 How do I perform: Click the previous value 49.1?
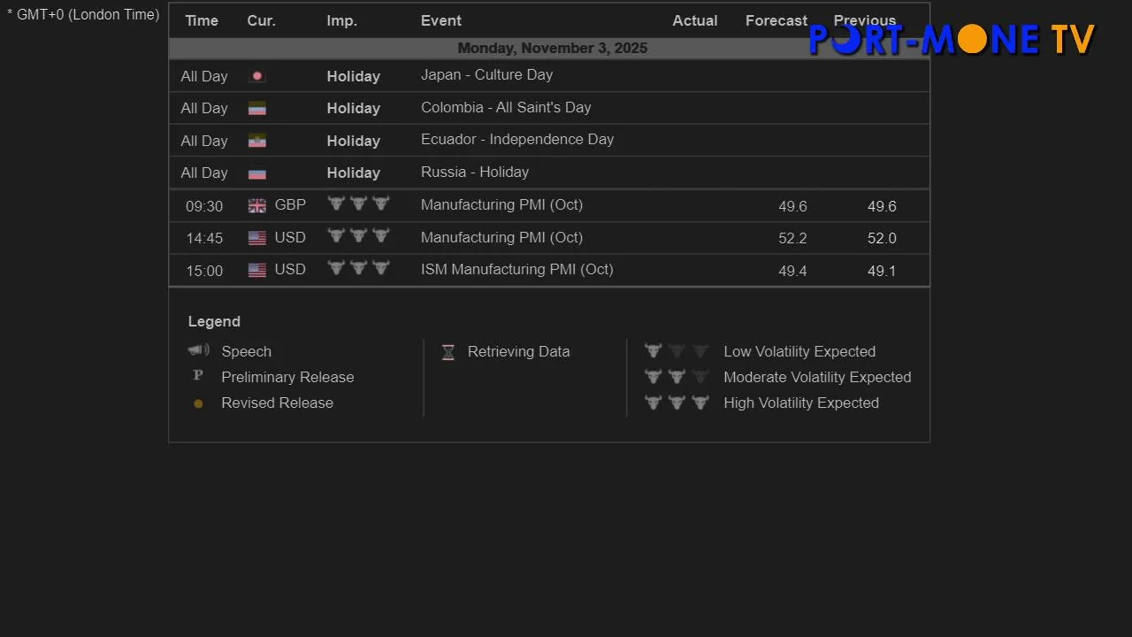882,271
